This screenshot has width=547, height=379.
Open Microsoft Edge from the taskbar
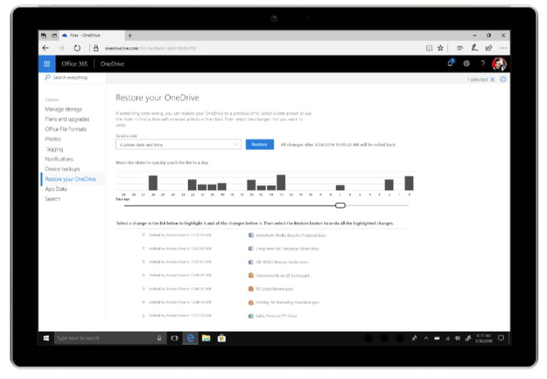(x=191, y=338)
